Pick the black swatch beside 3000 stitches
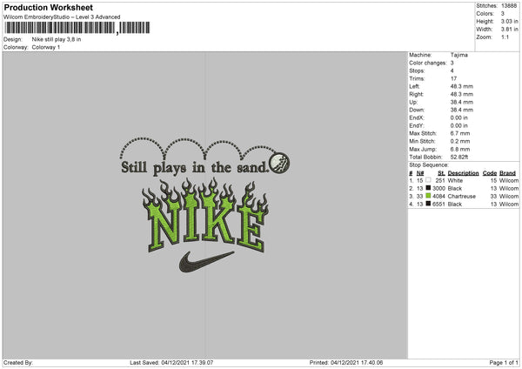522x369 pixels. [x=428, y=188]
